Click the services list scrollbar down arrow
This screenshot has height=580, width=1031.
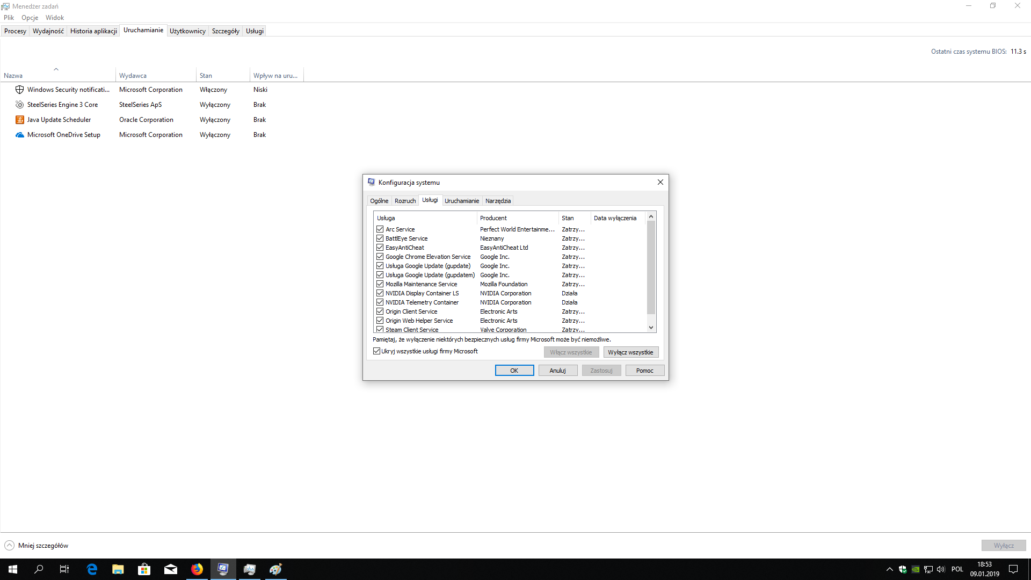[x=651, y=328]
